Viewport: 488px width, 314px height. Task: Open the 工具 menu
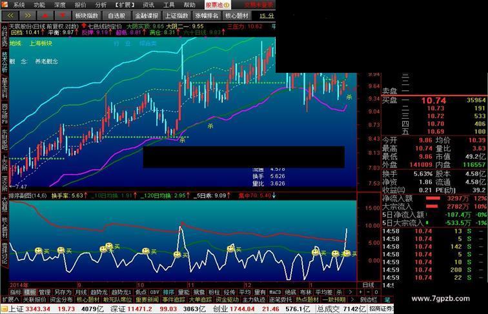click(x=168, y=5)
